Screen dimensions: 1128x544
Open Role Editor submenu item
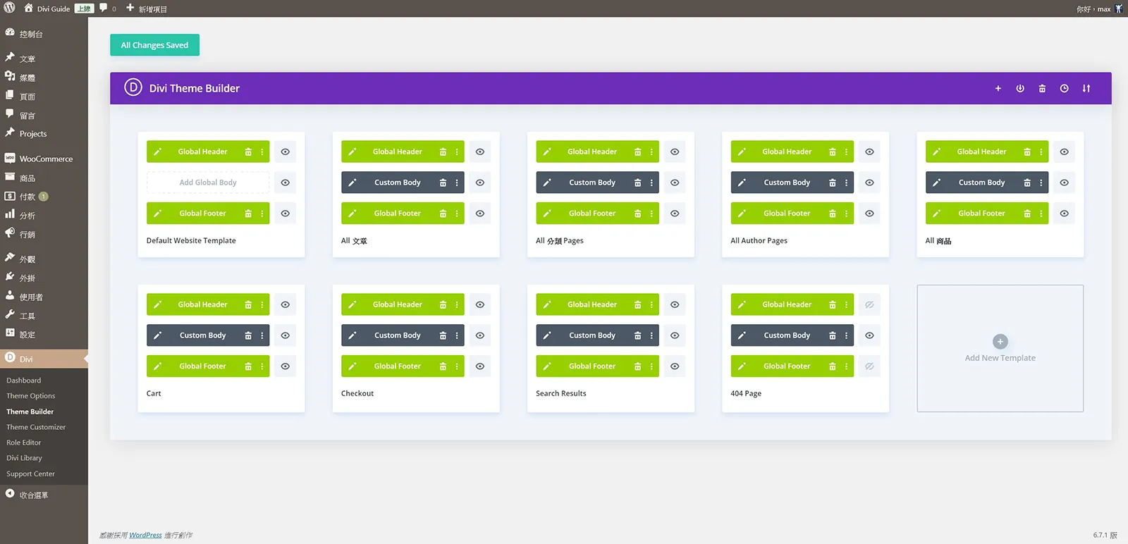[24, 443]
